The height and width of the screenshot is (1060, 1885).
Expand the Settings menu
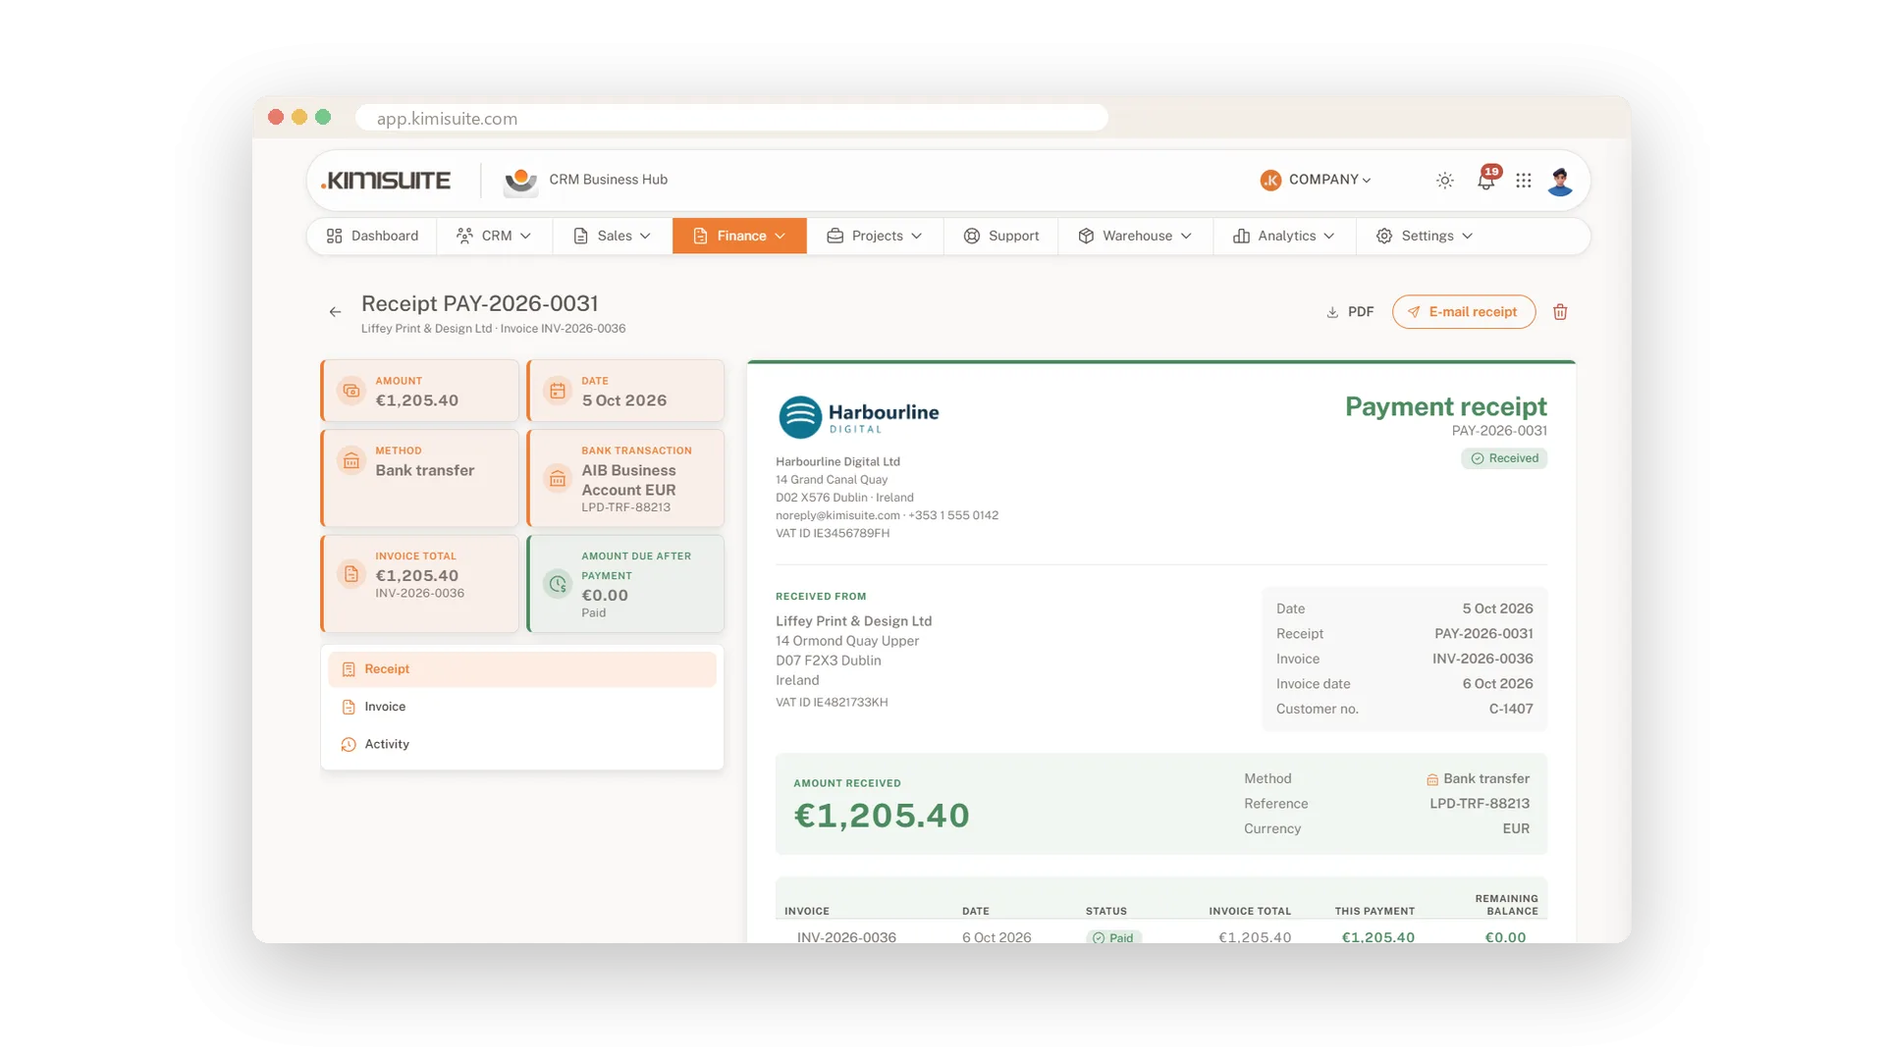tap(1425, 237)
